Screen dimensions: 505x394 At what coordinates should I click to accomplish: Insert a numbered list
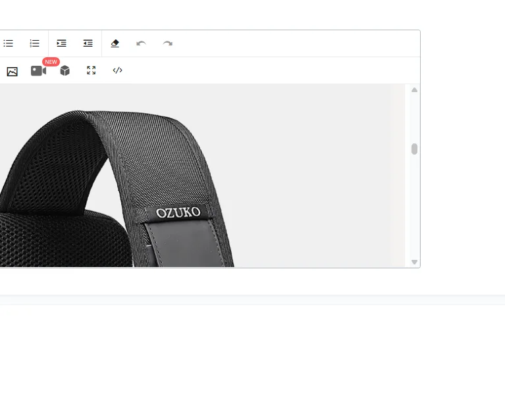click(34, 43)
